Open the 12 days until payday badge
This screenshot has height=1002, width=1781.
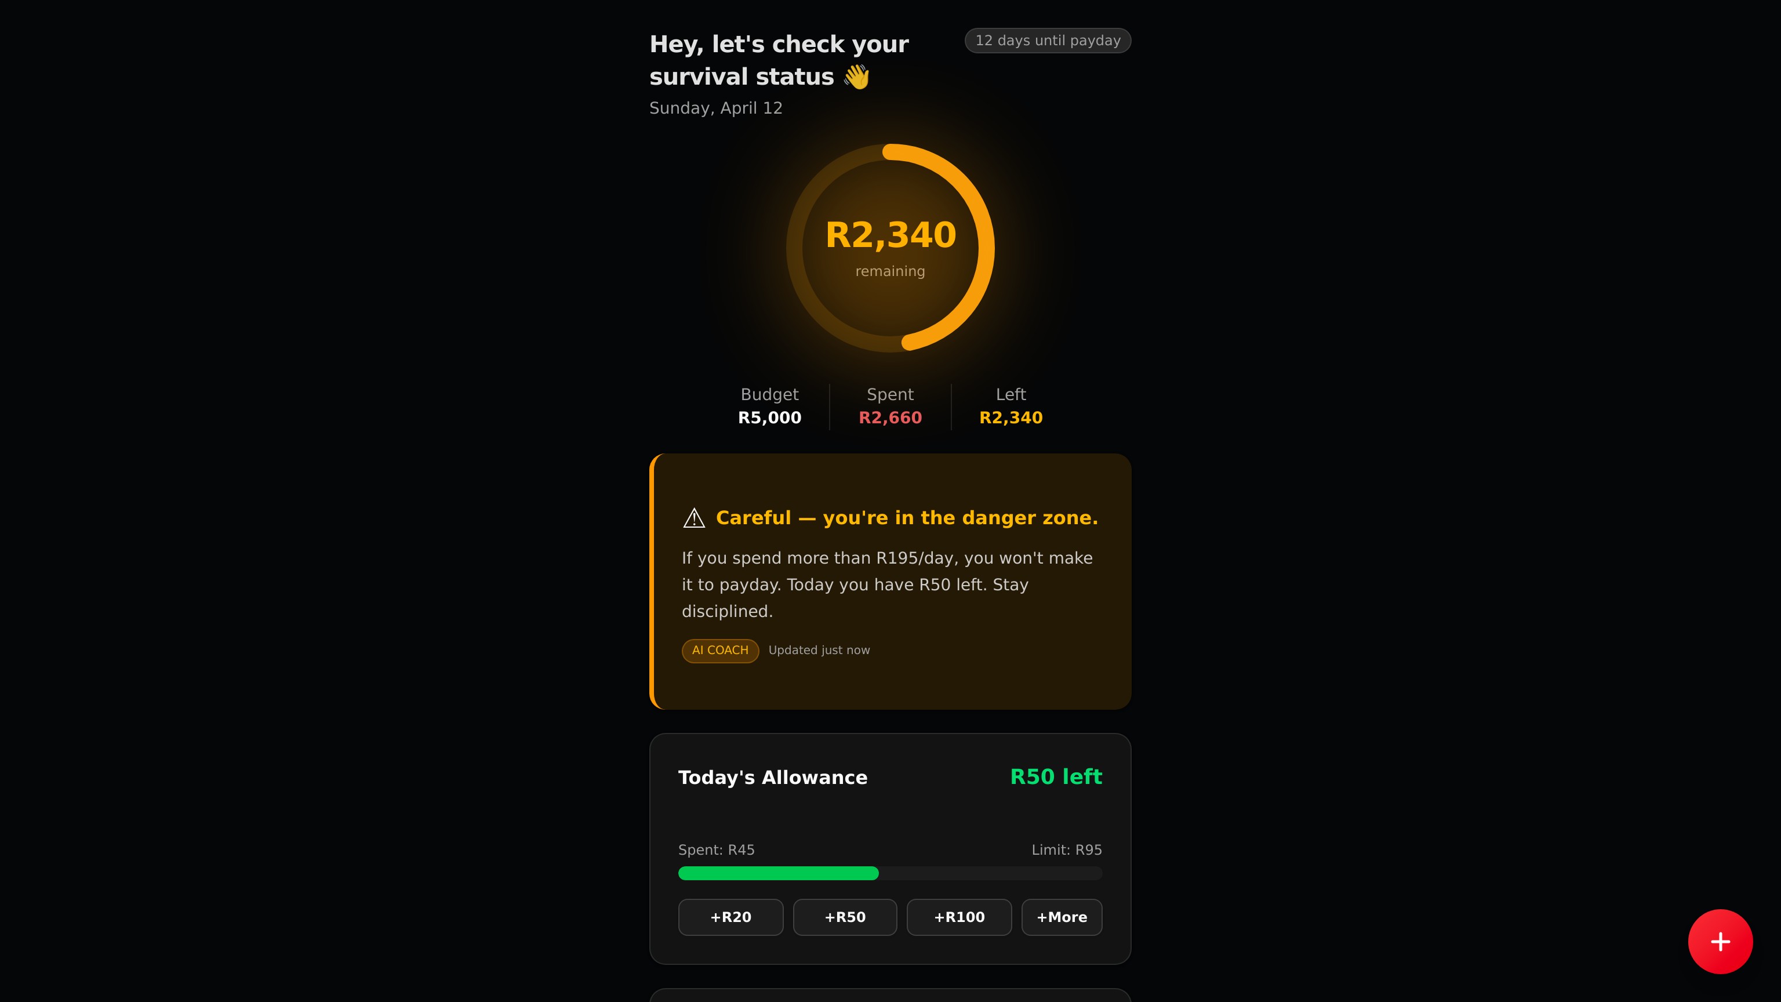[1048, 41]
